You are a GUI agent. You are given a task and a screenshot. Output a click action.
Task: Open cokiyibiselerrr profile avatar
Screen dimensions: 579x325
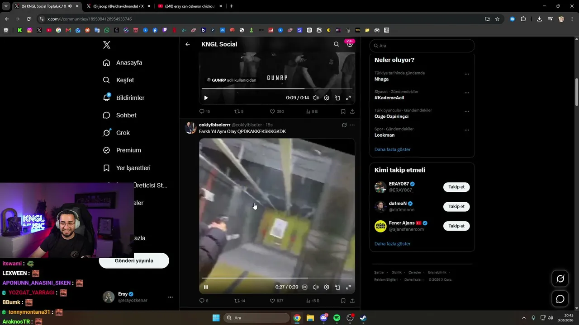coord(190,128)
